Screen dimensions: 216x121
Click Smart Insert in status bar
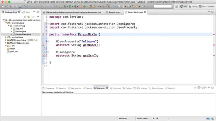point(142,118)
